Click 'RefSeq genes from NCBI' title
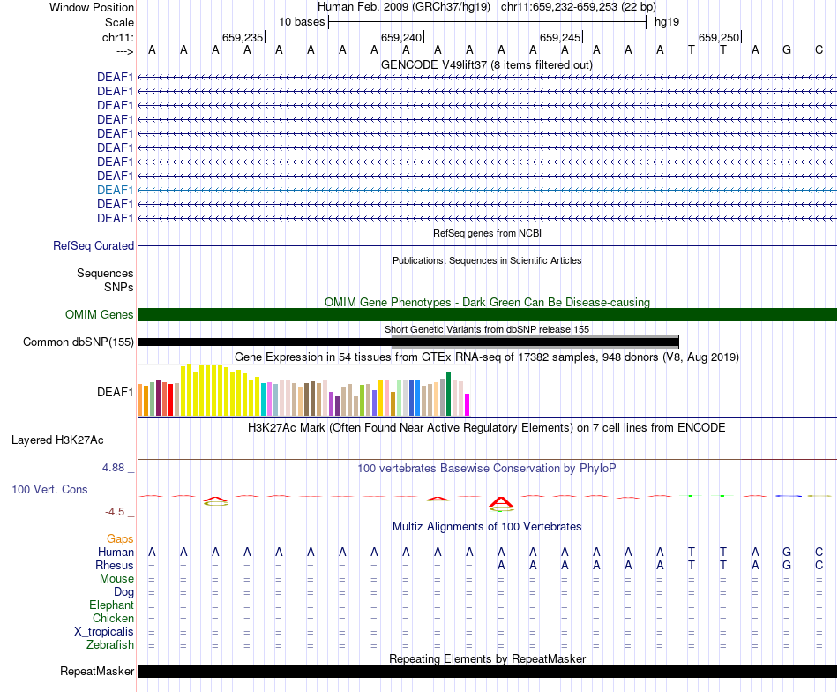The width and height of the screenshot is (838, 692). [x=487, y=233]
